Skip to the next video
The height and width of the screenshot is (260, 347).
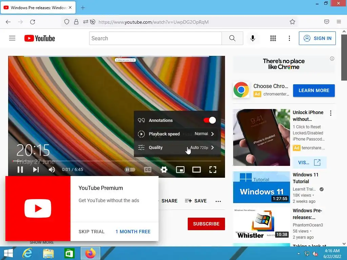pyautogui.click(x=36, y=170)
